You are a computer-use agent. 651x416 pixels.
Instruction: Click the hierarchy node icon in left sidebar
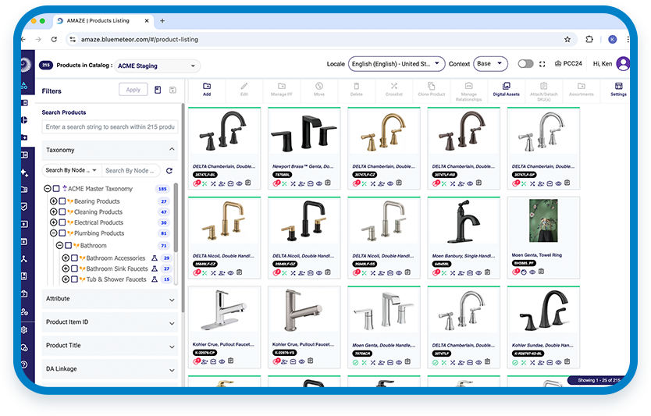[x=24, y=259]
